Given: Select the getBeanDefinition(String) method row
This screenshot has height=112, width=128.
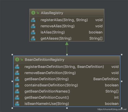Looking at the screenshot, I should point(67,79).
